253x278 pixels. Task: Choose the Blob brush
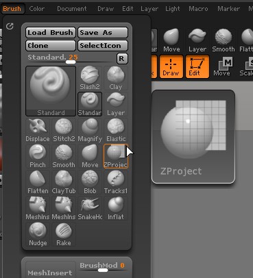(x=90, y=182)
